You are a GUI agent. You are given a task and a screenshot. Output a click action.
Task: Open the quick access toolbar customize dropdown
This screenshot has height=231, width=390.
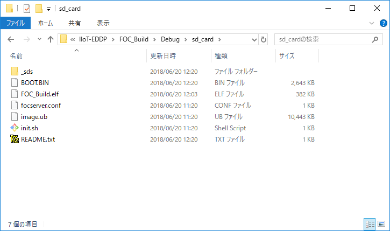coord(48,9)
